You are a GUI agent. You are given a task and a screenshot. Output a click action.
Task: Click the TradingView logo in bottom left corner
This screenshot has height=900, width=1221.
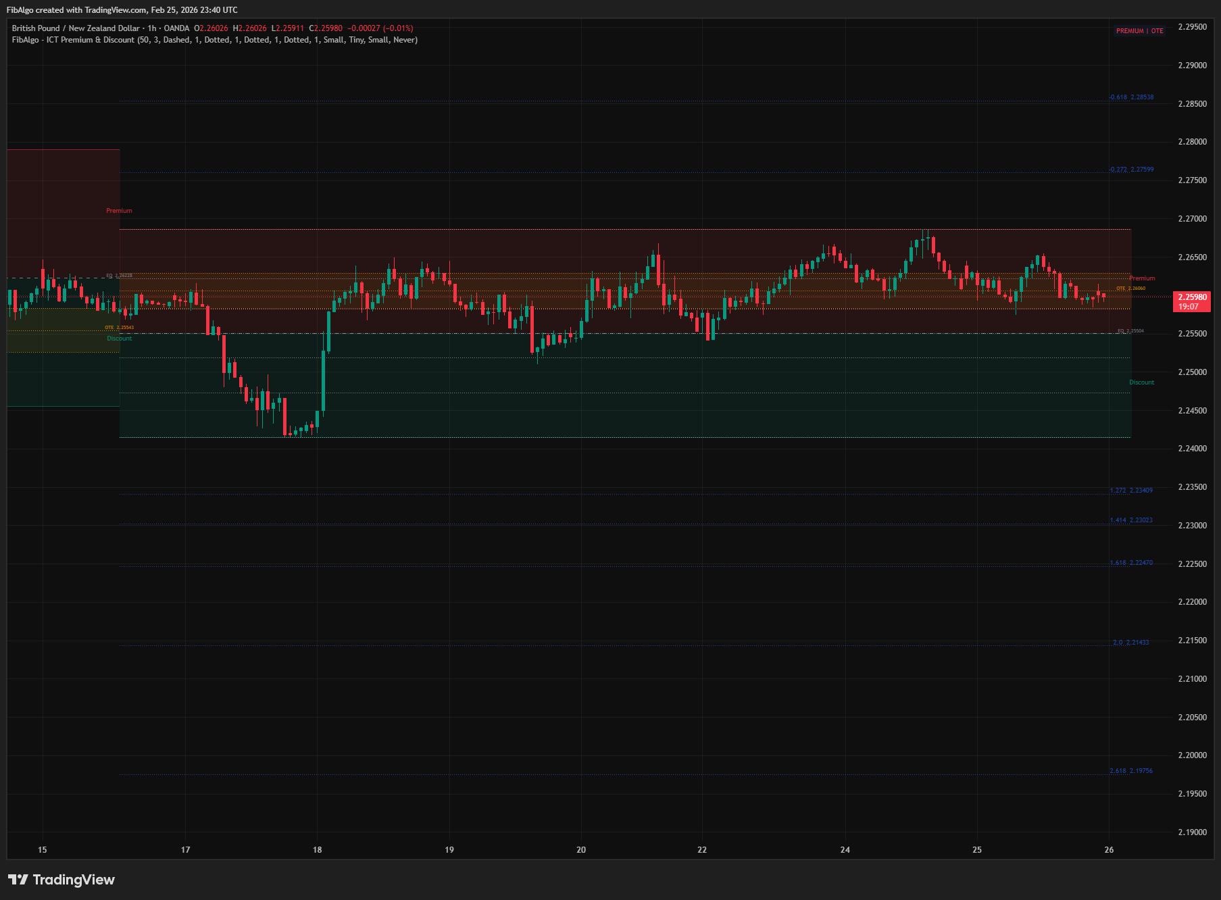tap(61, 880)
